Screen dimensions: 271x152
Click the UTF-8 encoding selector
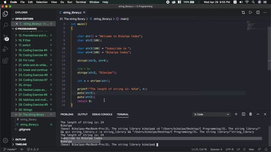coord(230,149)
